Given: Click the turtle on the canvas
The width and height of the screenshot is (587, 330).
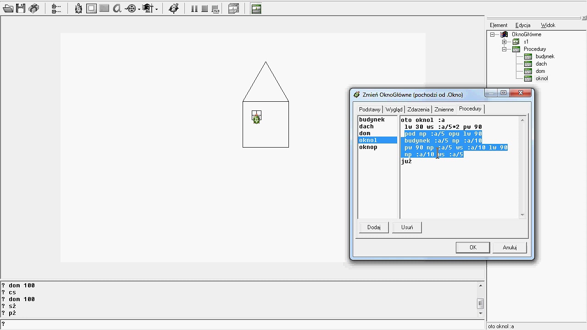Looking at the screenshot, I should point(256,119).
